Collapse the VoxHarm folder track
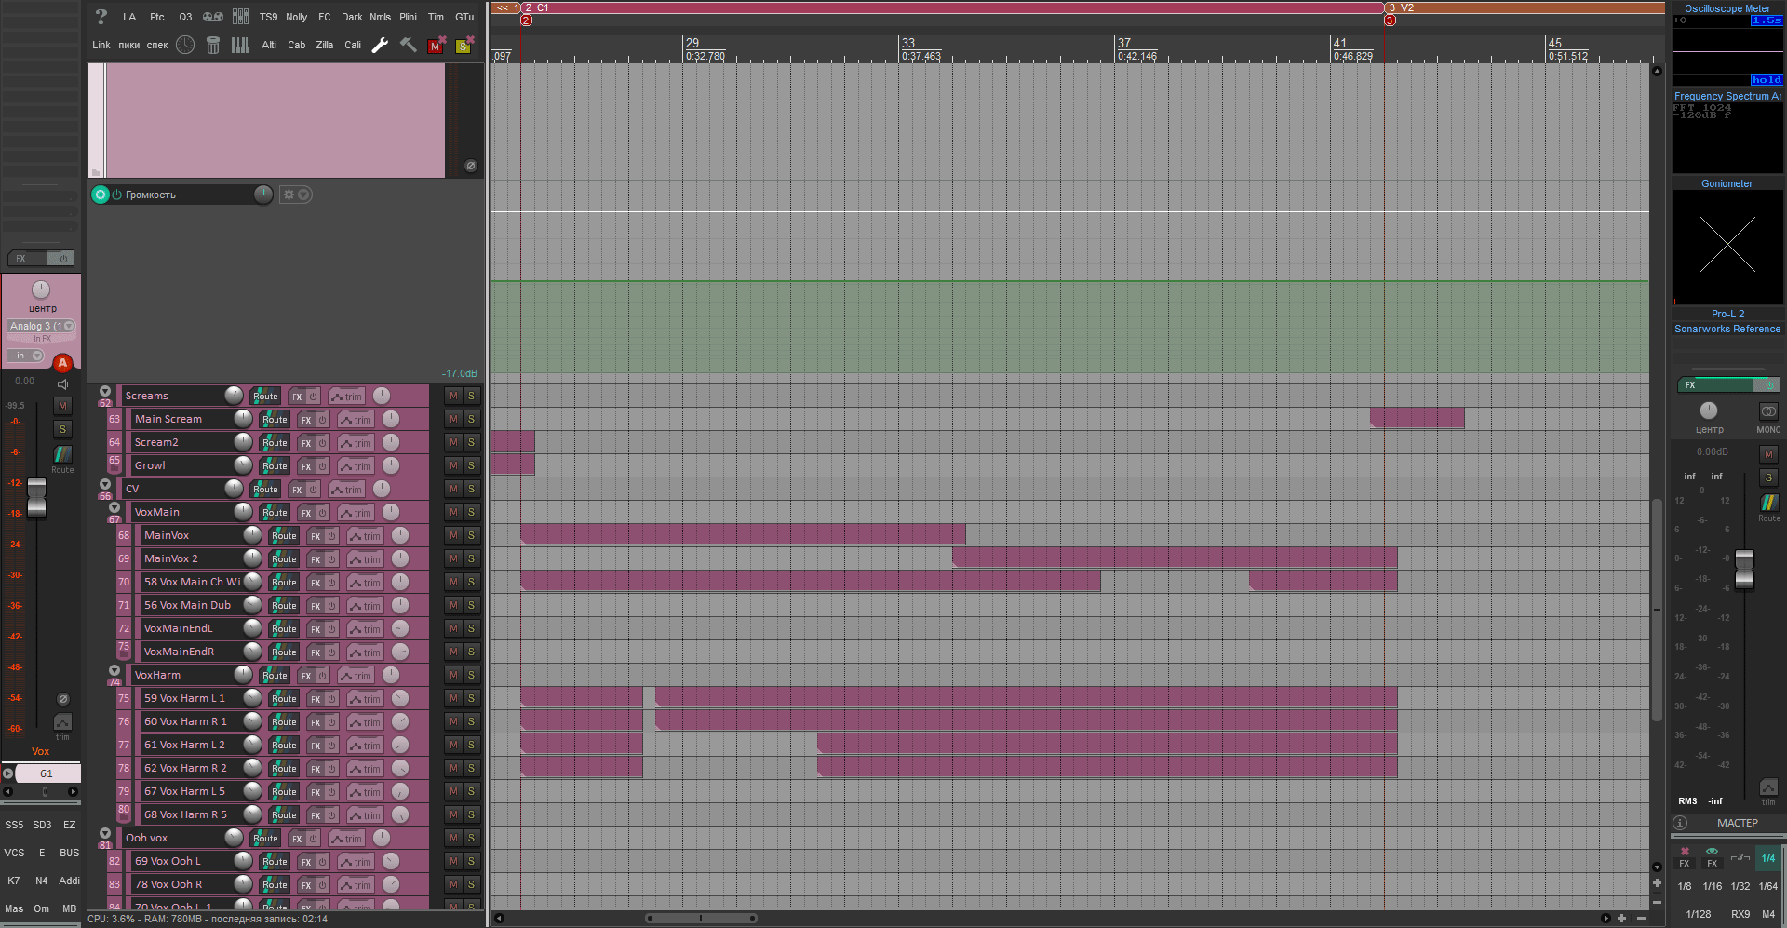 pyautogui.click(x=114, y=670)
